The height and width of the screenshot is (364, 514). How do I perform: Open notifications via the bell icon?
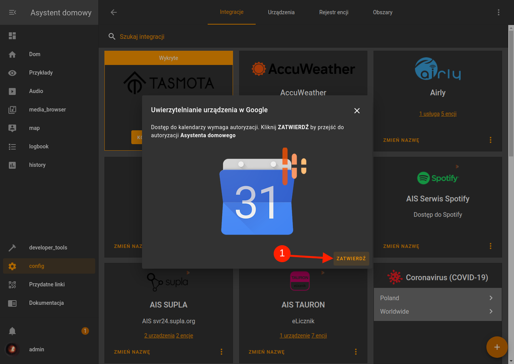point(12,331)
